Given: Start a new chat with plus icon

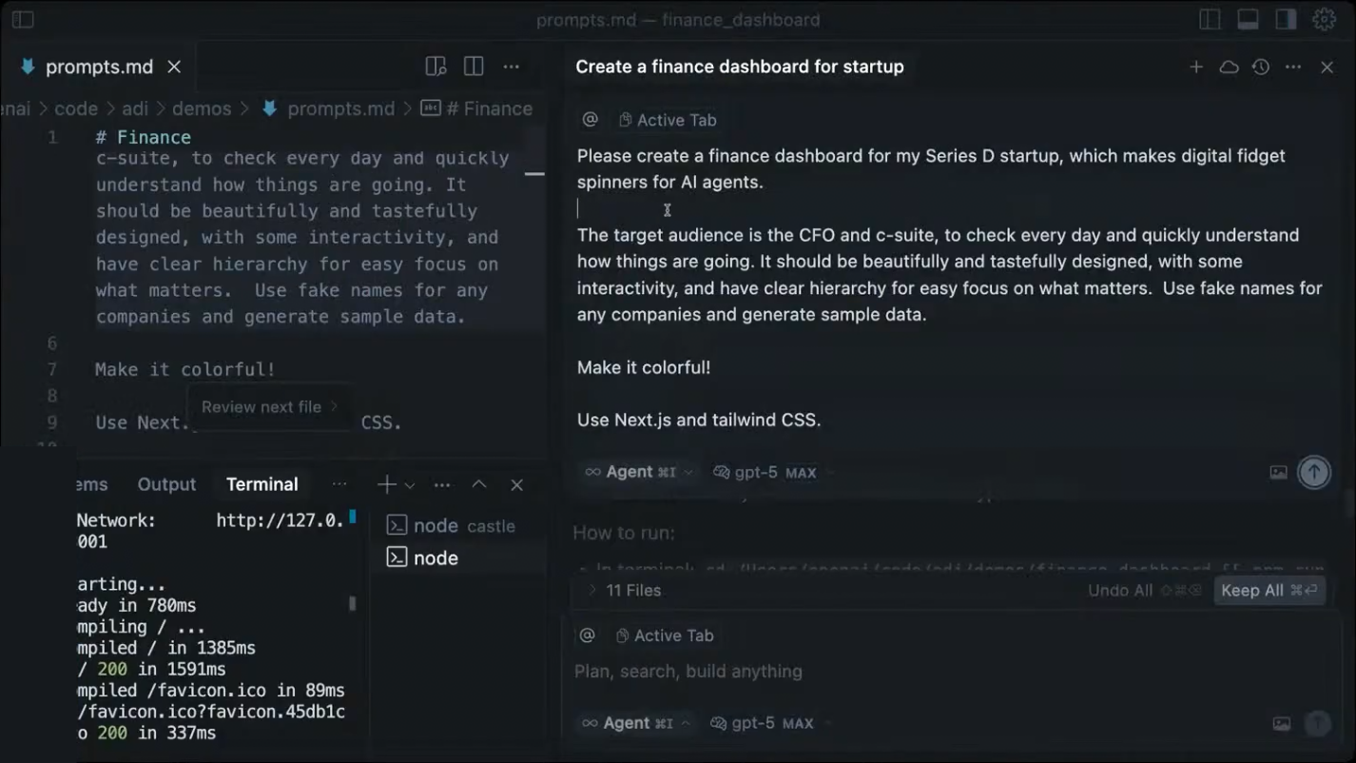Looking at the screenshot, I should pyautogui.click(x=1196, y=67).
